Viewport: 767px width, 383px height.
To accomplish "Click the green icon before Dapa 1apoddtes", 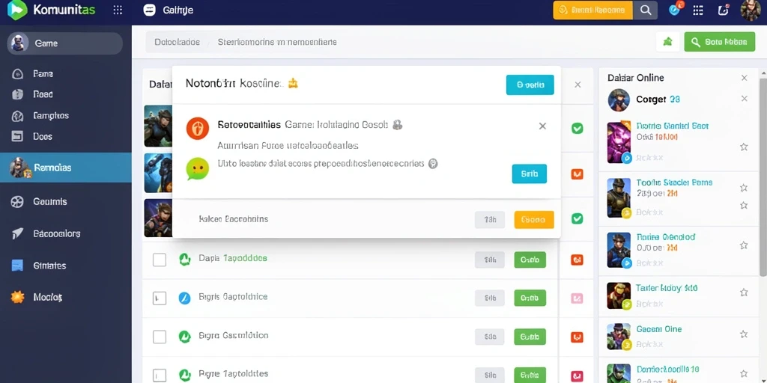I will pyautogui.click(x=184, y=260).
